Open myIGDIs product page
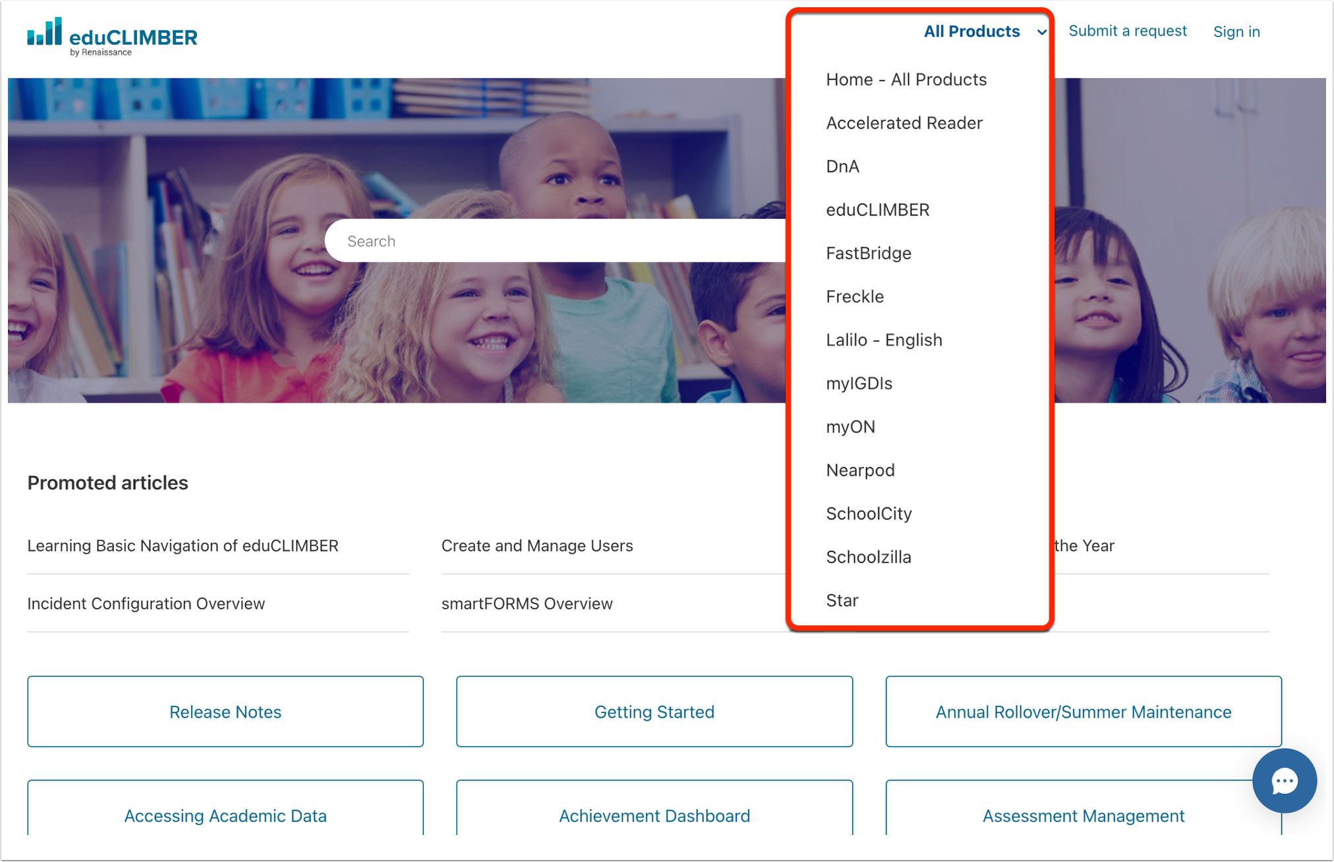 859,384
